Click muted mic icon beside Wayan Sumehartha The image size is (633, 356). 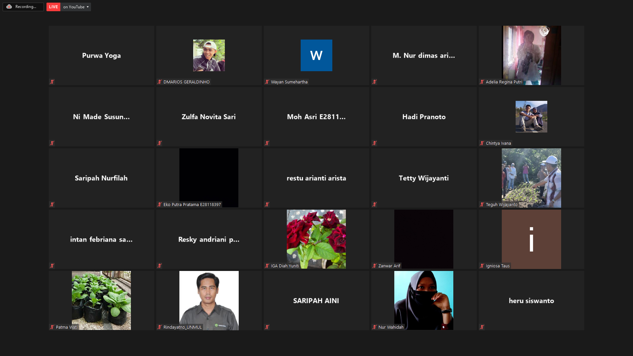pyautogui.click(x=267, y=82)
